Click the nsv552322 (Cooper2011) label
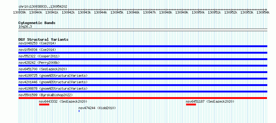Image resolution: width=276 pixels, height=123 pixels. point(39,56)
